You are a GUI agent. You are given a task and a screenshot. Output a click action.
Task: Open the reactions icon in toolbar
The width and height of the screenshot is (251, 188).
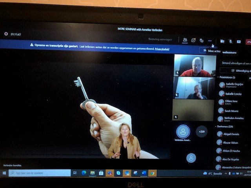202,40
